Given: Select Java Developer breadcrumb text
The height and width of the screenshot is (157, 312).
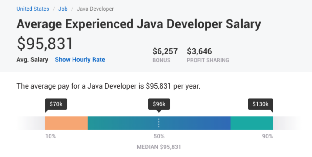Looking at the screenshot, I should [x=95, y=9].
